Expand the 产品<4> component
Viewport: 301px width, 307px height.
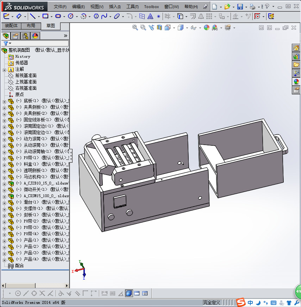point(4,260)
